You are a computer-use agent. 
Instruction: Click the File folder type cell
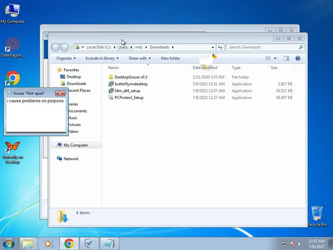pyautogui.click(x=240, y=77)
